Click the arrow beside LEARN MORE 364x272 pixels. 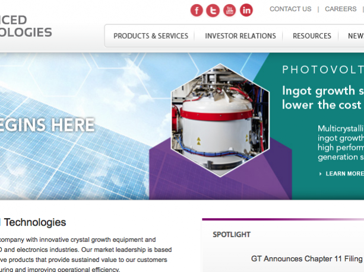pyautogui.click(x=321, y=174)
